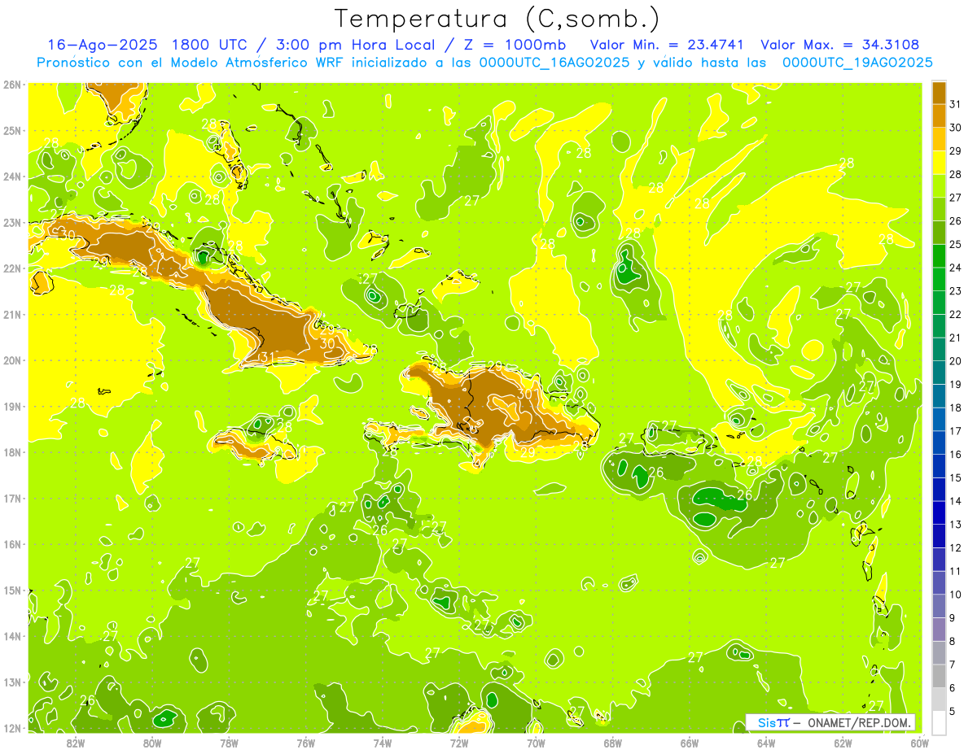Click the 'ONAMET/REP.DOM.' credit label

pos(857,722)
